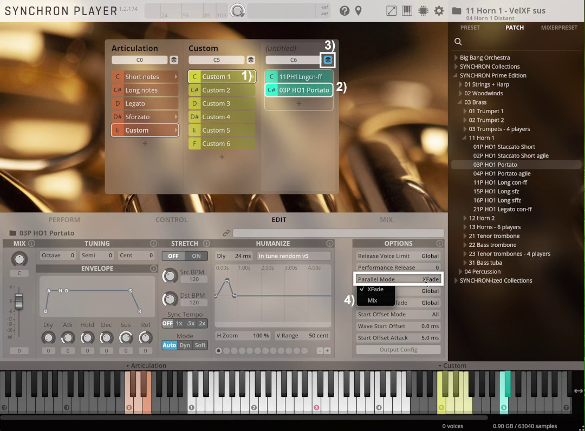Expand SYNCHRON Collections tree node
The width and height of the screenshot is (585, 431).
point(456,67)
